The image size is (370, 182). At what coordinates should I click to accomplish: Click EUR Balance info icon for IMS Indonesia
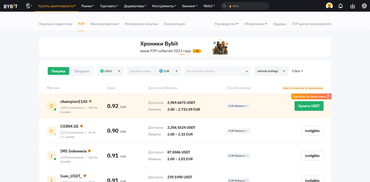[x=247, y=156]
